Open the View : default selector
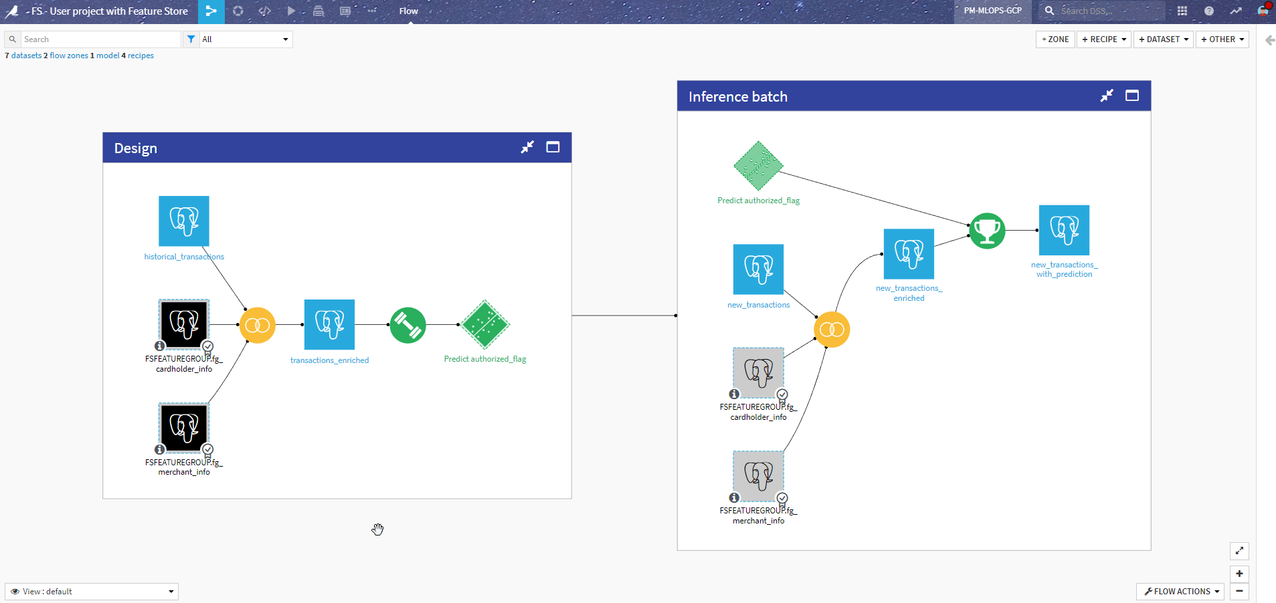 [91, 591]
